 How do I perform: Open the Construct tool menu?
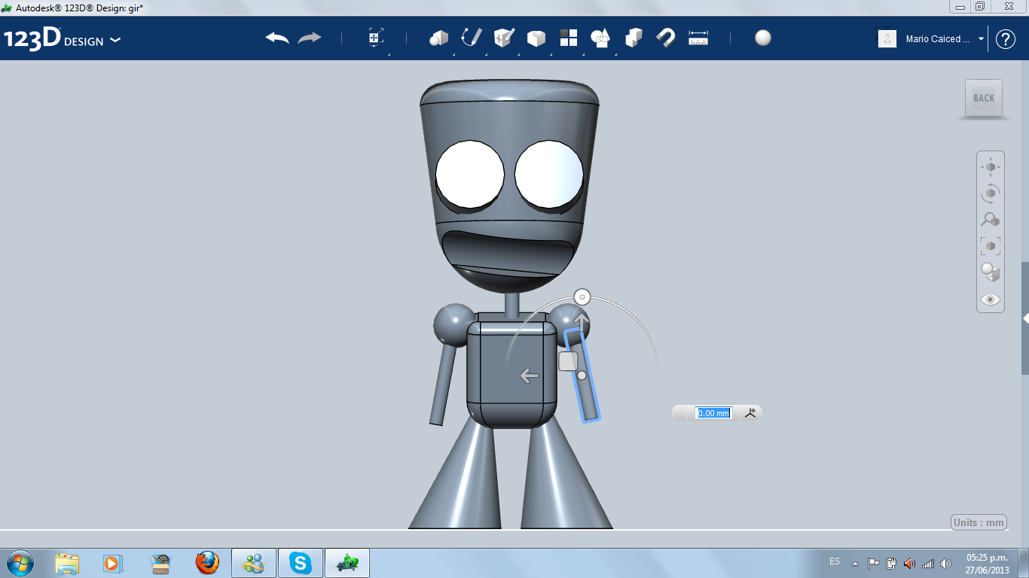click(504, 38)
